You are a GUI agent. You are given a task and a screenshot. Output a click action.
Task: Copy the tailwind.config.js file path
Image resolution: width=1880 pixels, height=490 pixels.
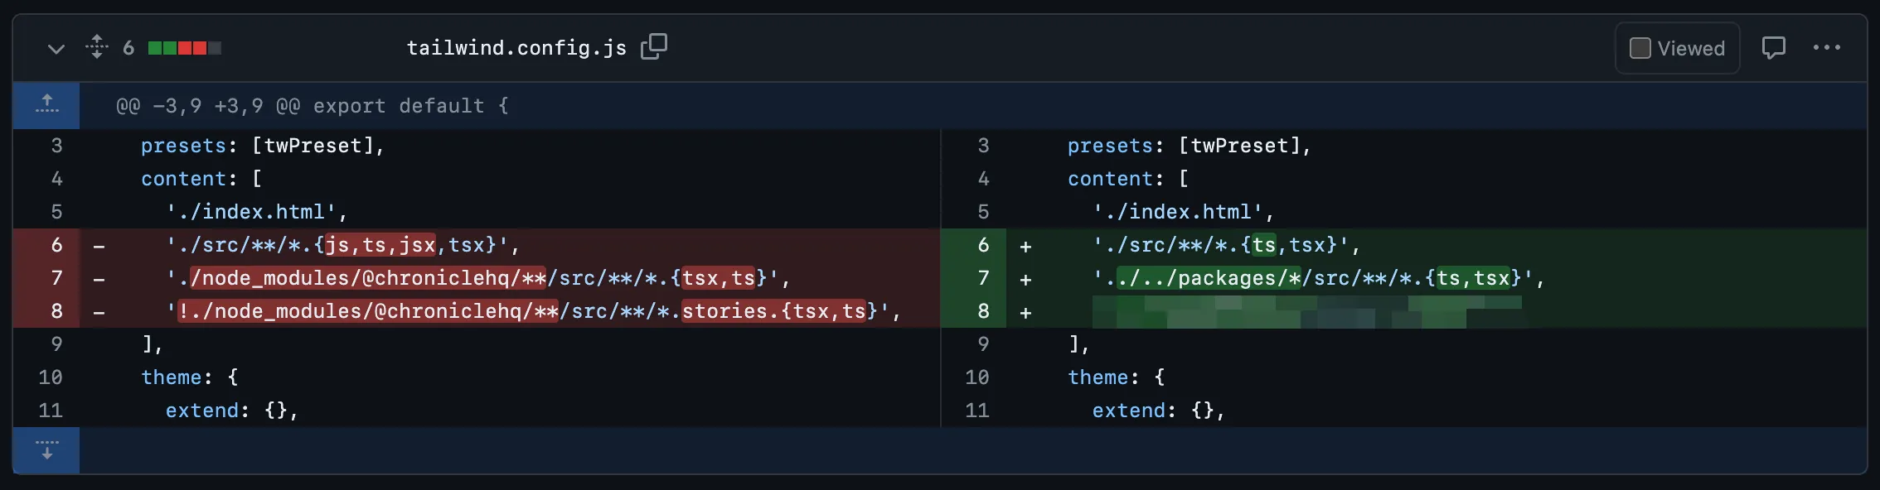[x=654, y=46]
